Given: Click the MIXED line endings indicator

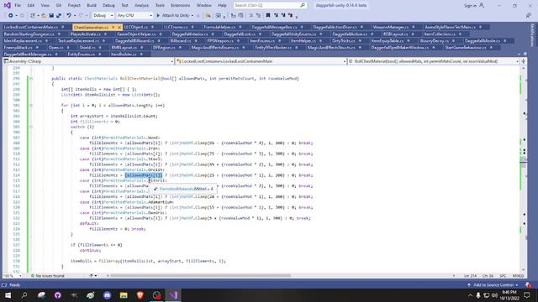Looking at the screenshot, I should pyautogui.click(x=518, y=276).
